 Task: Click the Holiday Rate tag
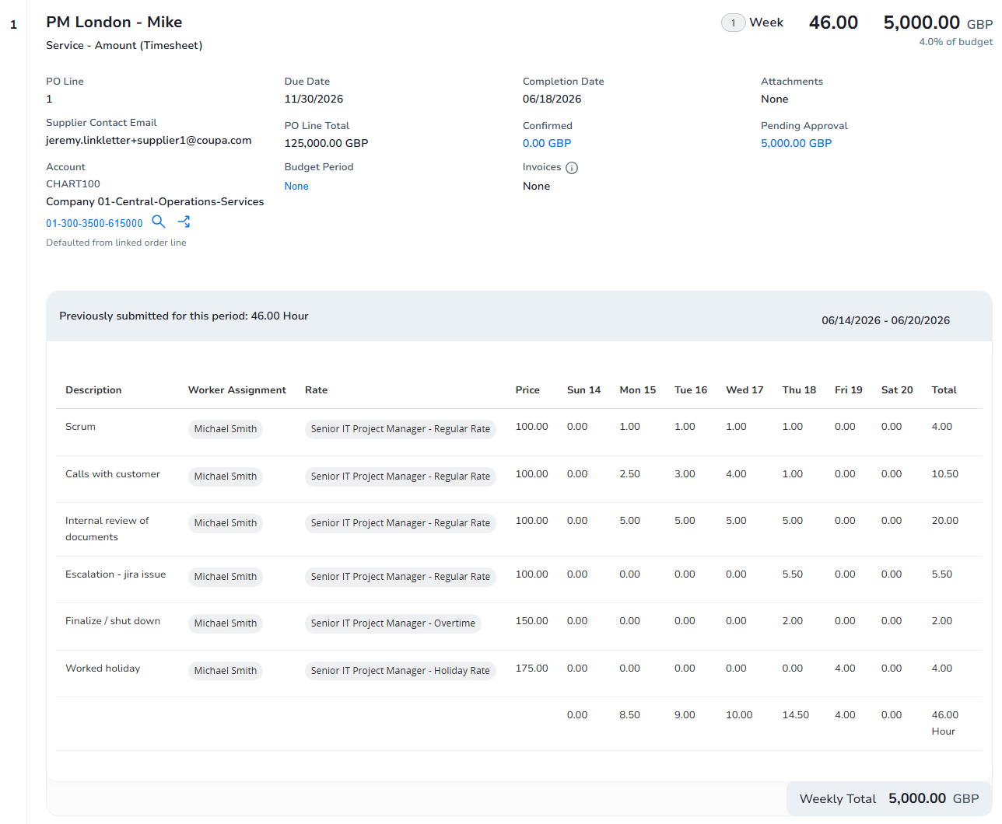[401, 671]
